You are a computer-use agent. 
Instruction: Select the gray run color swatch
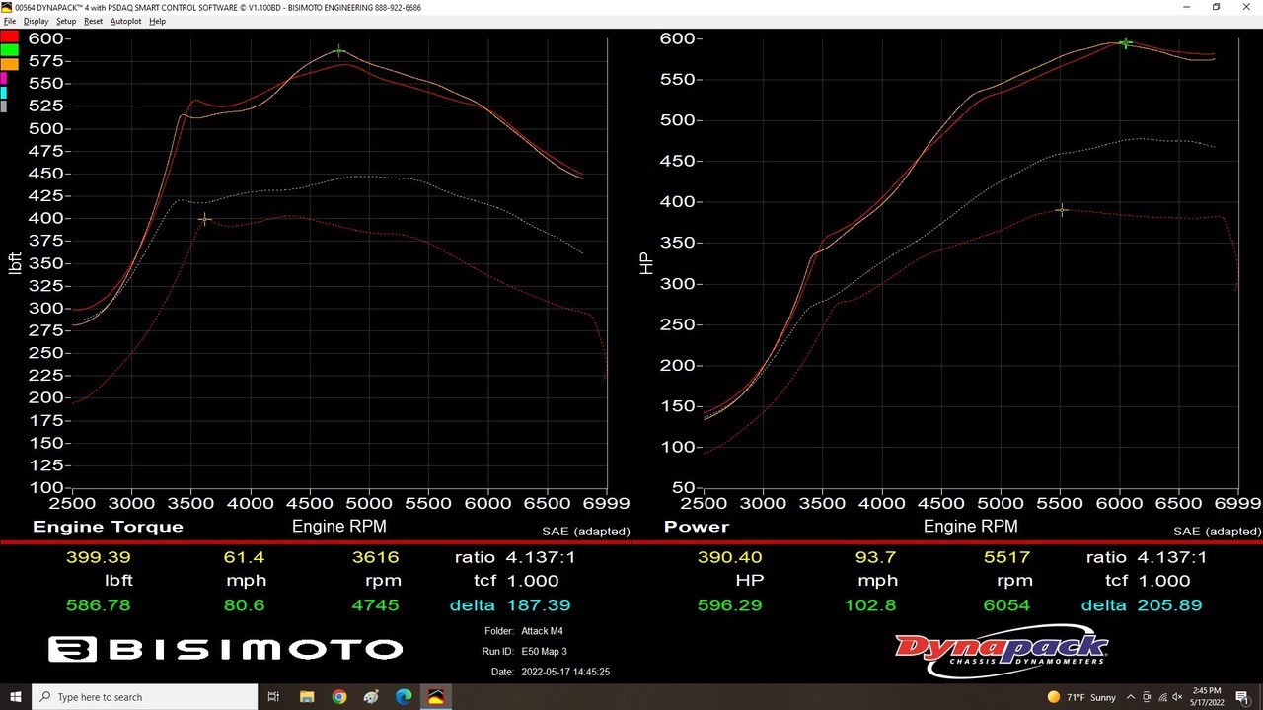click(x=3, y=106)
